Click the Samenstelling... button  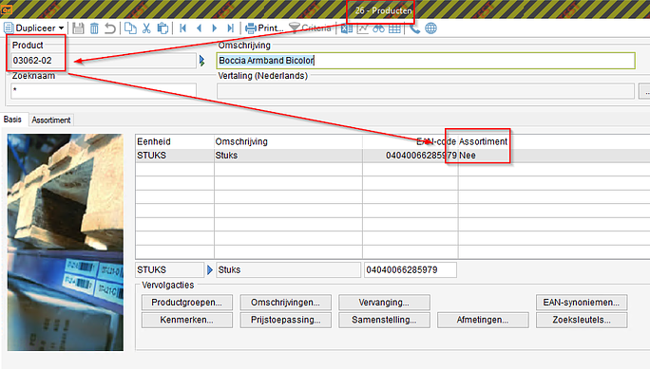pyautogui.click(x=384, y=320)
